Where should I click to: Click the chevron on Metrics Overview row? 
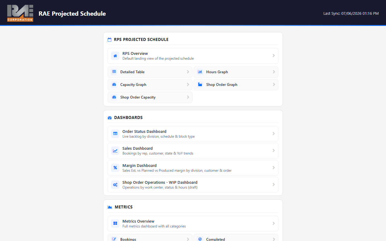274,224
